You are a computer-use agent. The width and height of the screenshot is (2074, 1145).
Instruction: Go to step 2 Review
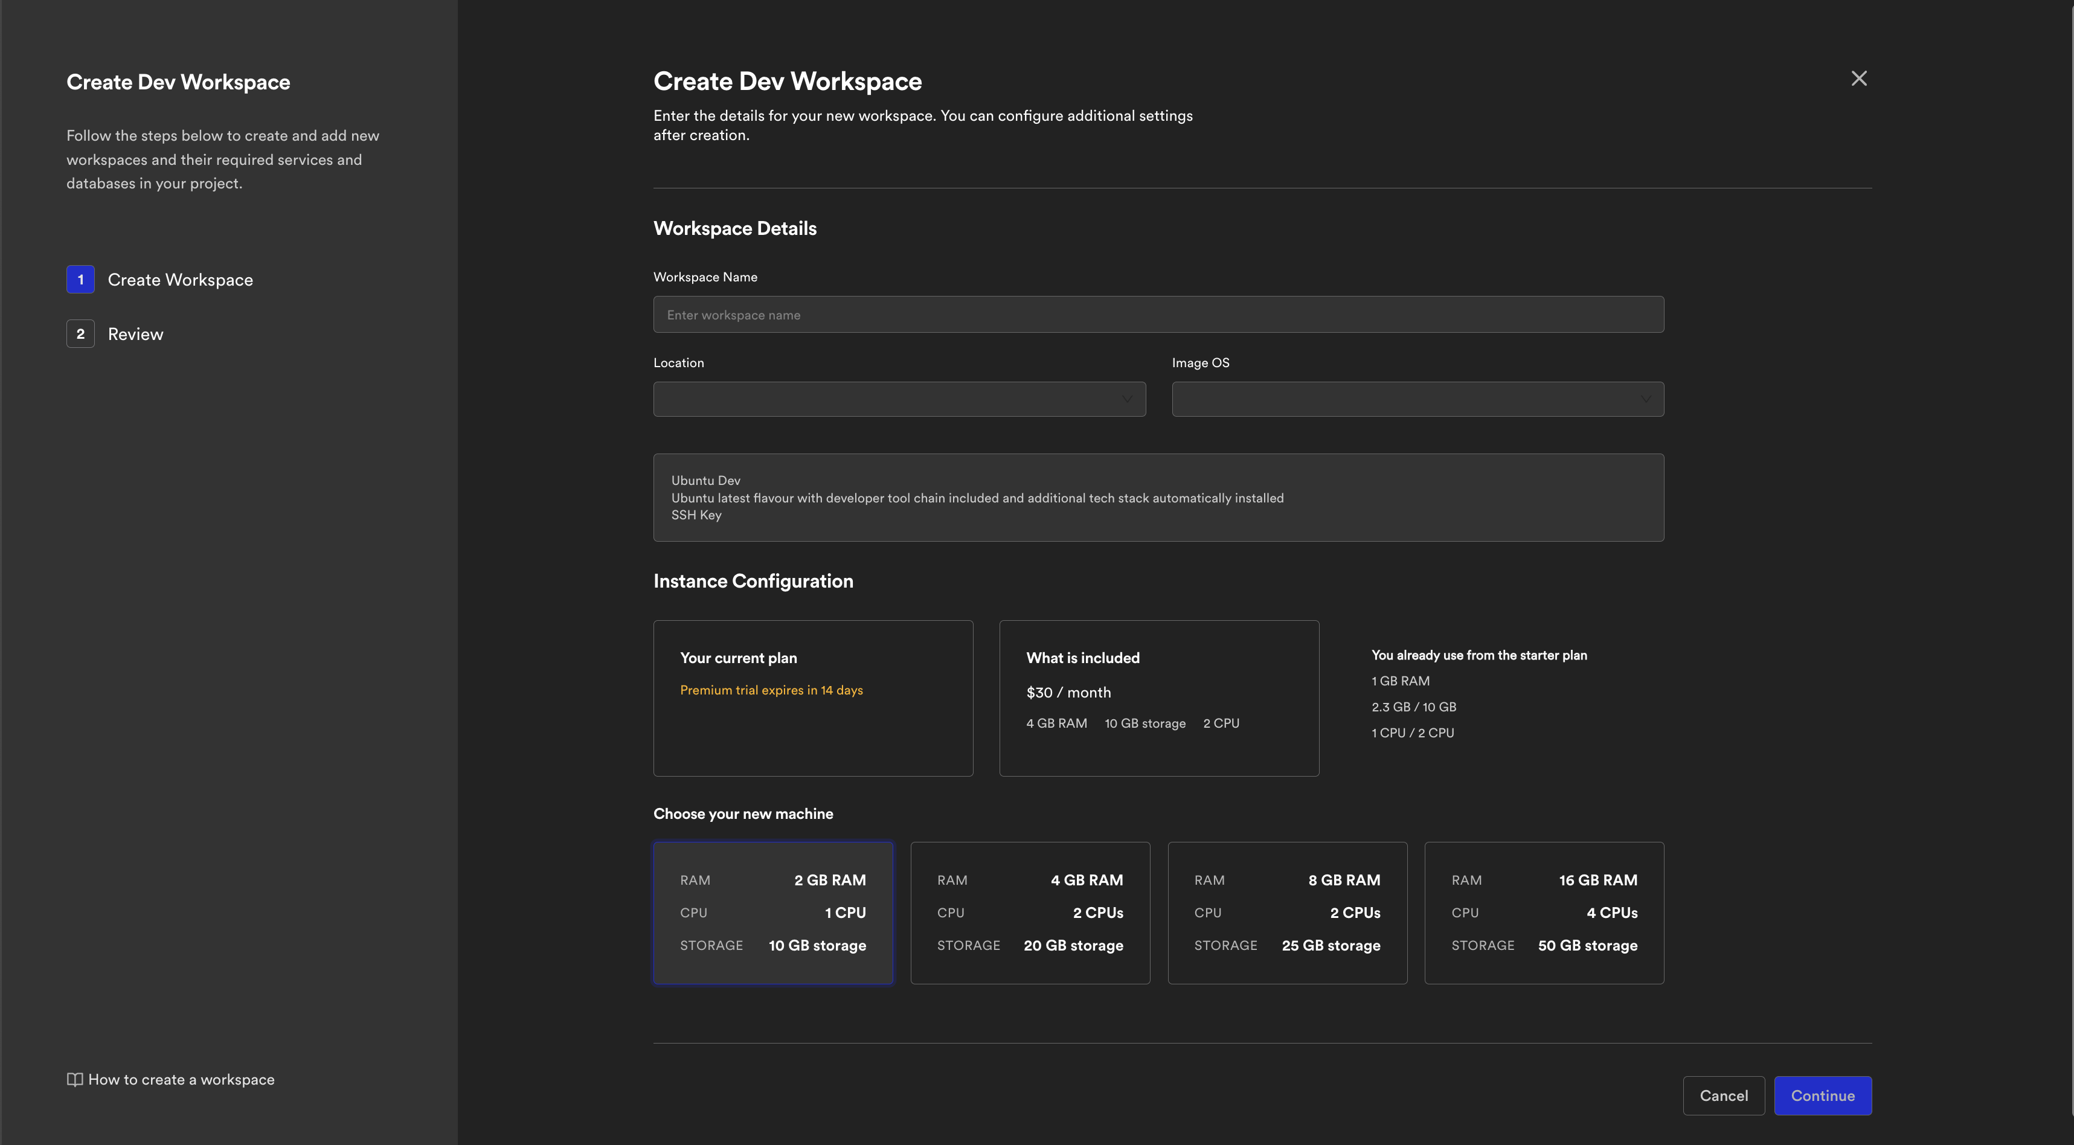click(x=115, y=334)
